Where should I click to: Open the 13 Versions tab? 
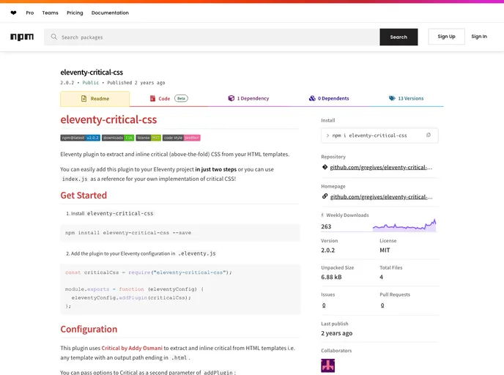(x=407, y=98)
